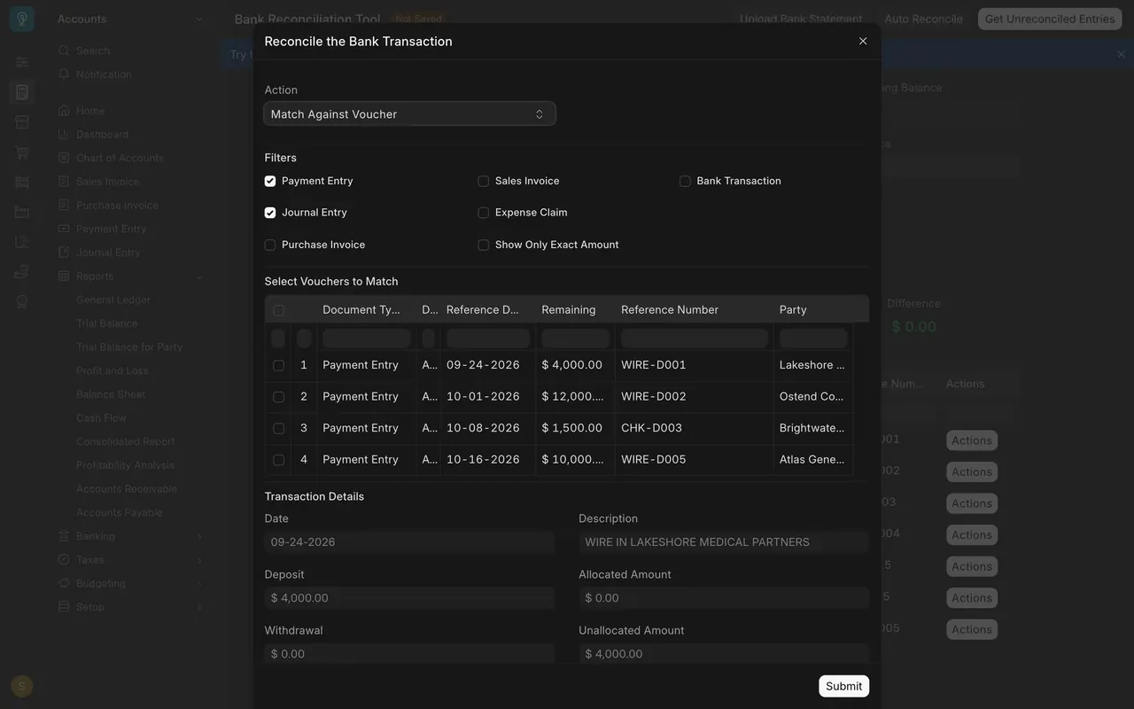Open the Balance Sheet report link
This screenshot has width=1134, height=709.
[x=111, y=394]
